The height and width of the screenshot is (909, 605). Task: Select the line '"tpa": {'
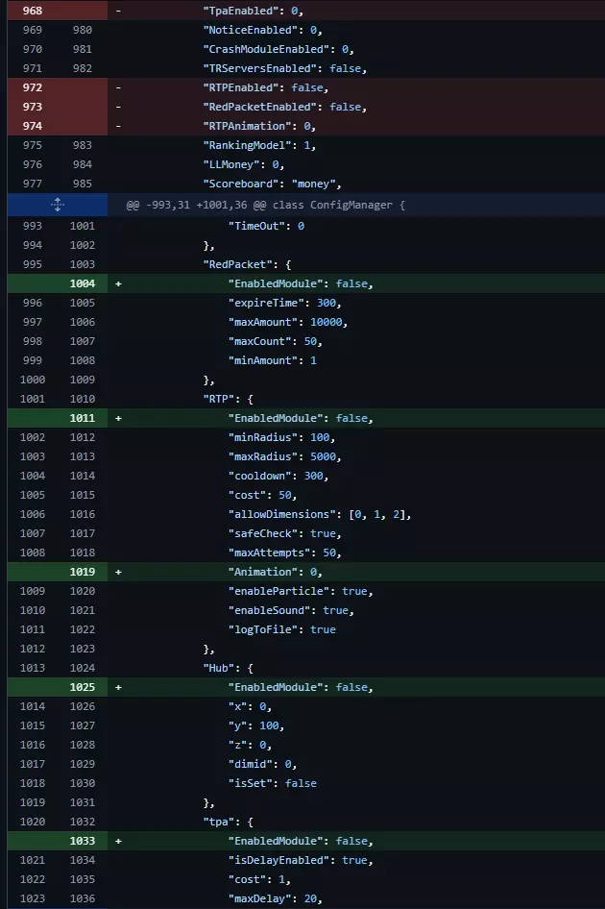pyautogui.click(x=228, y=822)
